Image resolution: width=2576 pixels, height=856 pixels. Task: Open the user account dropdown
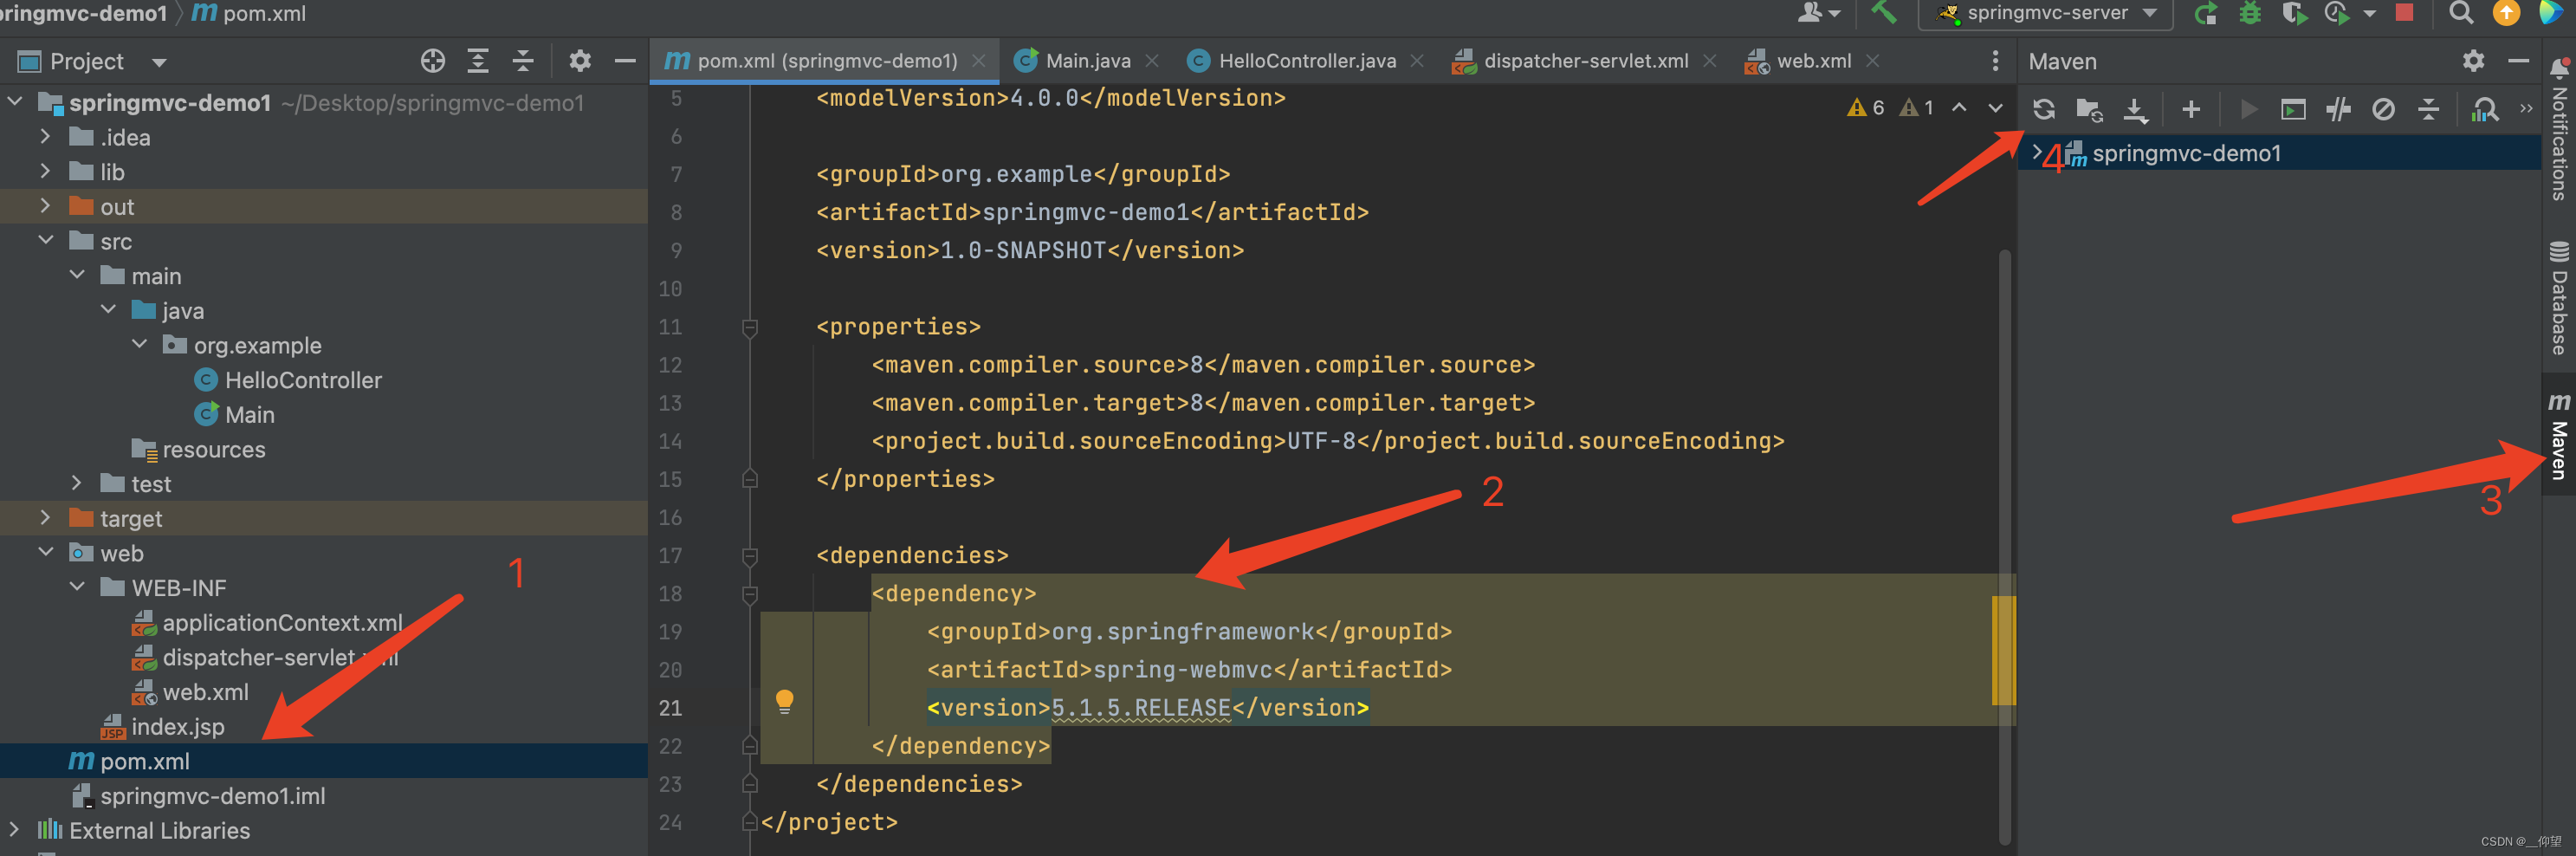(x=1818, y=13)
